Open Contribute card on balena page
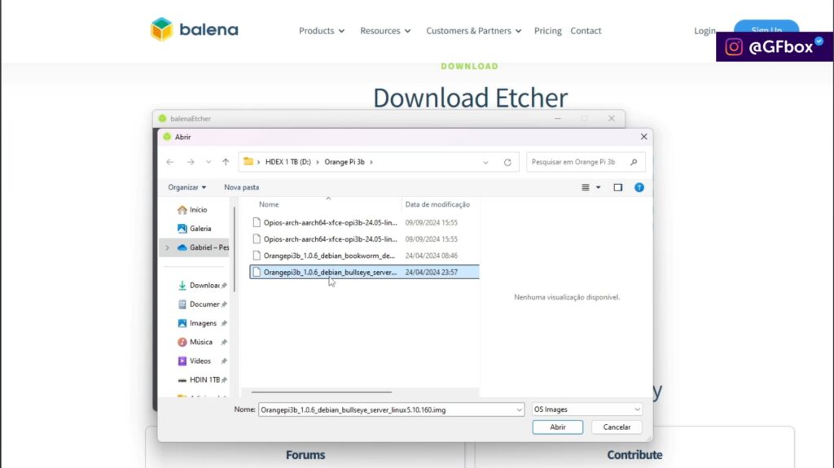The image size is (834, 468). [634, 455]
